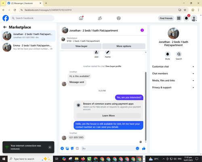Show hidden system tray icons
This screenshot has width=202, height=162.
pos(164,159)
